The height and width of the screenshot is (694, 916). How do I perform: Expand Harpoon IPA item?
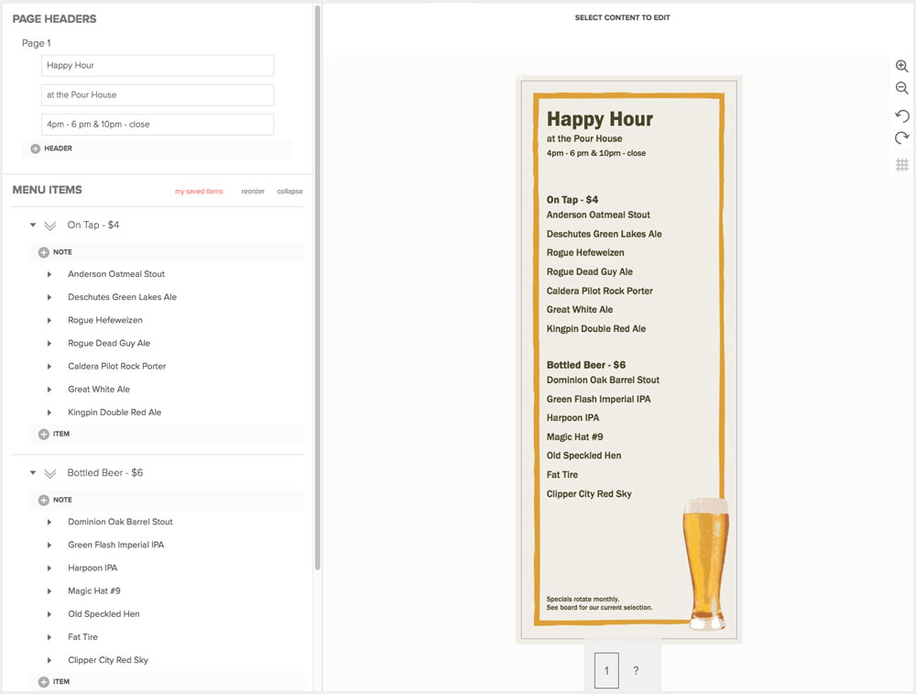point(49,568)
